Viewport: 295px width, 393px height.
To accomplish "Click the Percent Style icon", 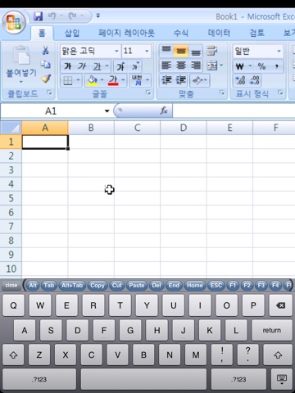I will coord(261,66).
